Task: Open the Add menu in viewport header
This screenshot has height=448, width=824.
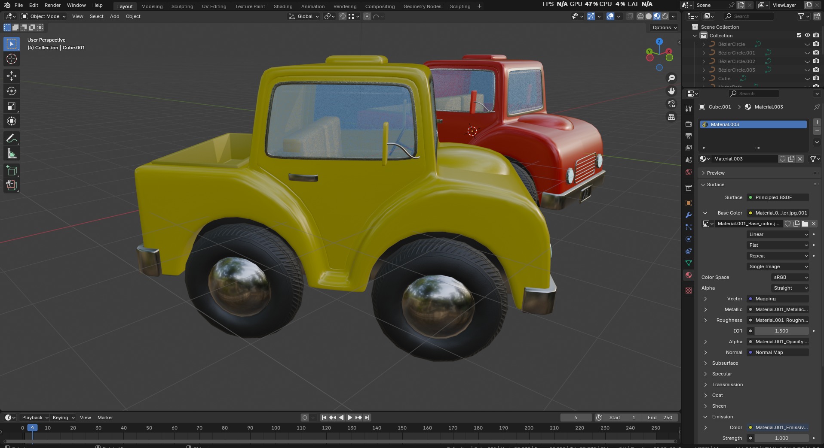Action: 114,16
